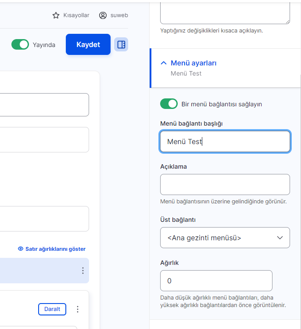Image resolution: width=301 pixels, height=329 pixels.
Task: Open the three-dot menu in the blue highlighted row
Action: click(83, 271)
